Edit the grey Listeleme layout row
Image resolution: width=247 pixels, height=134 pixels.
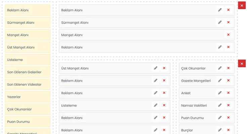(156, 105)
